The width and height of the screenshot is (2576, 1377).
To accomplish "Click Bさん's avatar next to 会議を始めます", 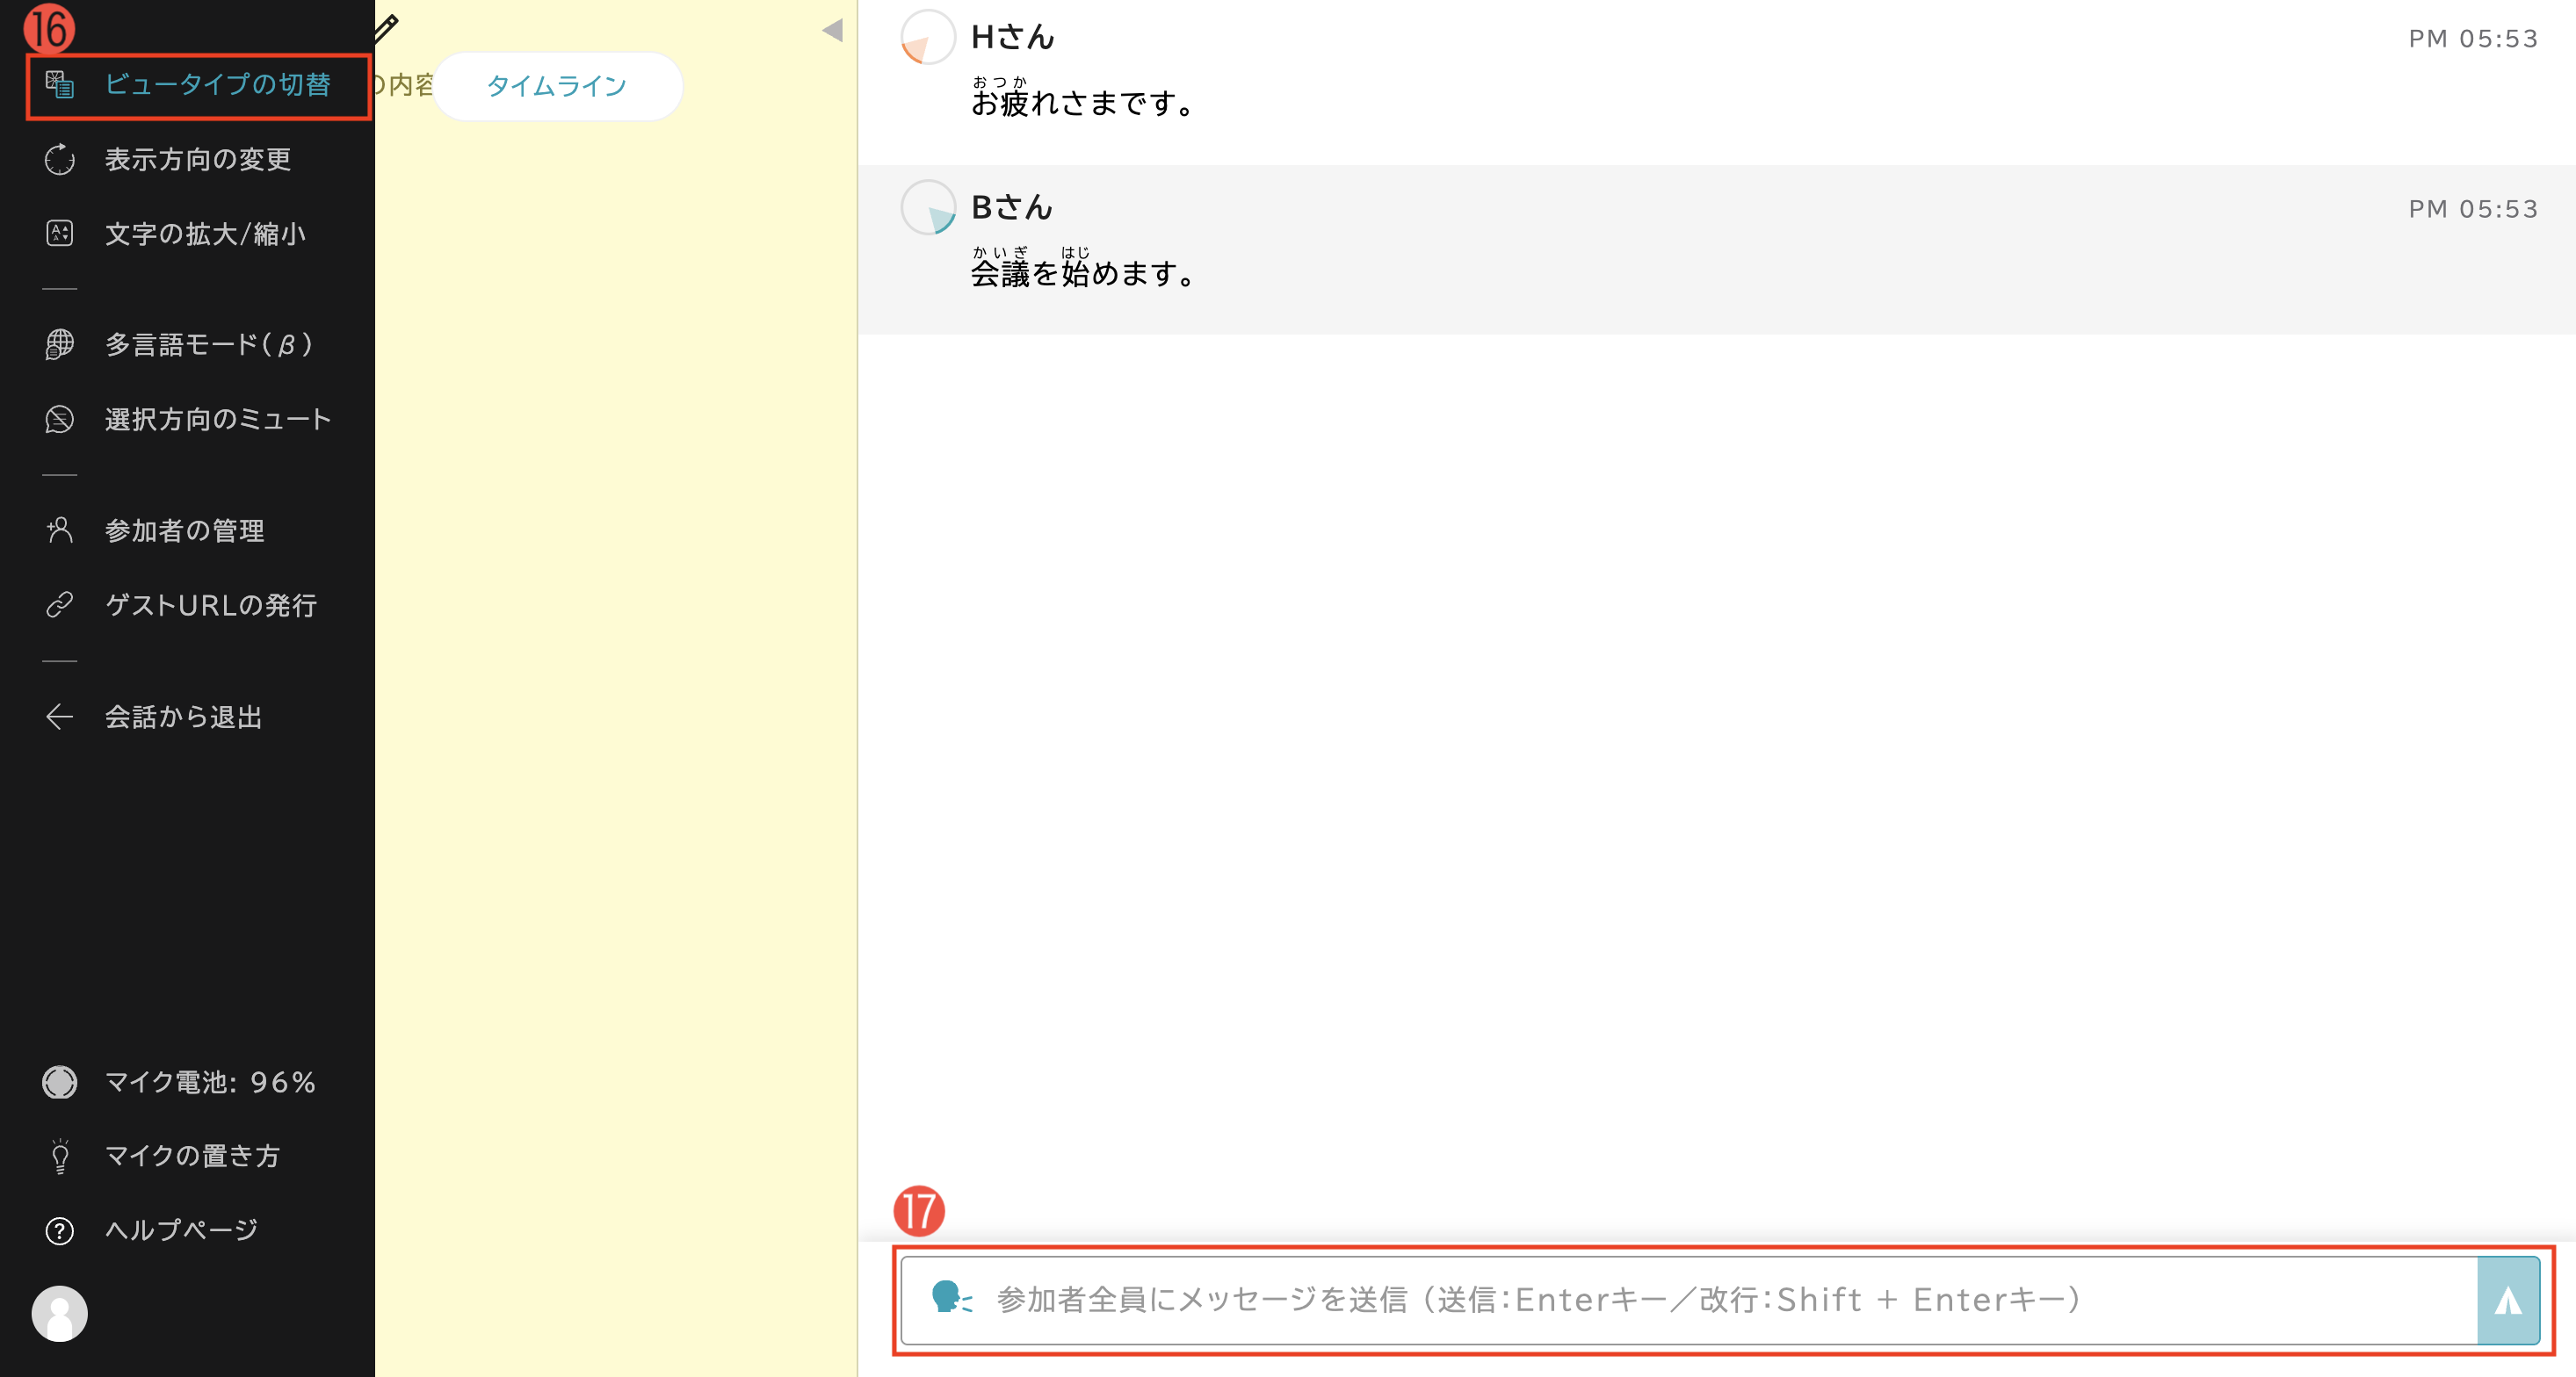I will tap(928, 208).
